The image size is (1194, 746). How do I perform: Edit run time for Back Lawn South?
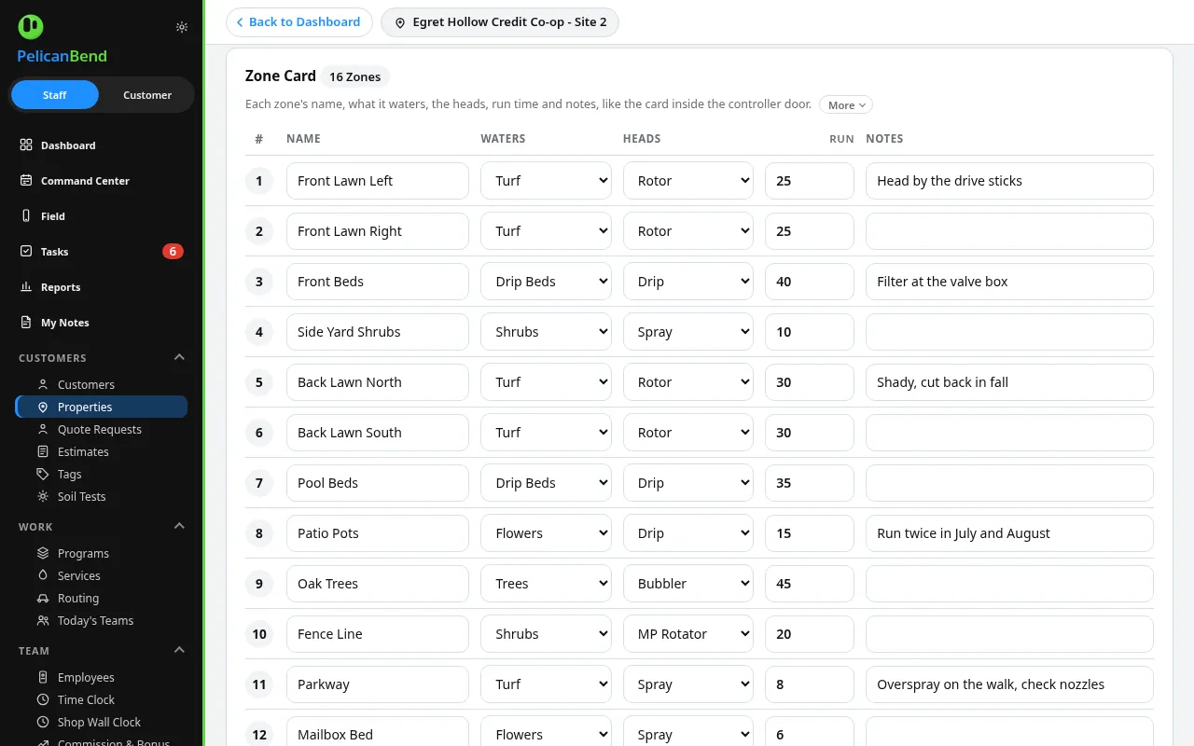[810, 433]
